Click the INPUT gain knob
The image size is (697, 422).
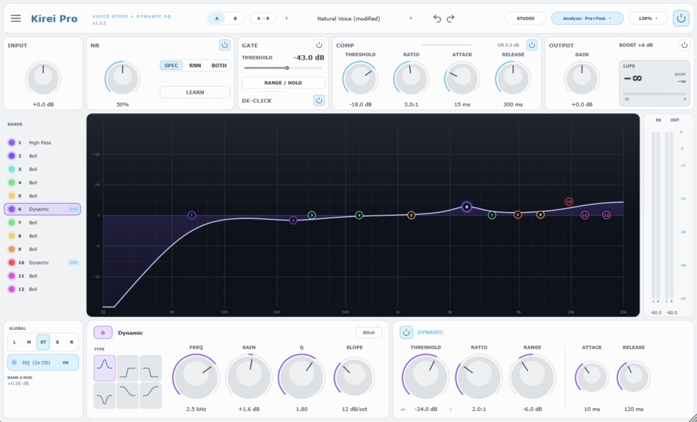43,79
